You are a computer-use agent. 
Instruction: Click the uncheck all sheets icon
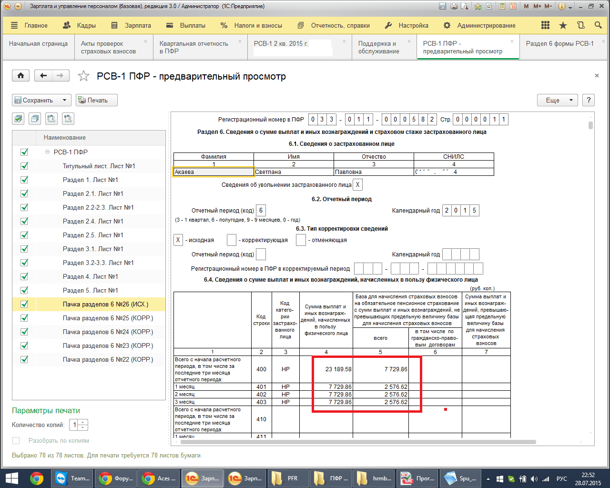[x=35, y=119]
